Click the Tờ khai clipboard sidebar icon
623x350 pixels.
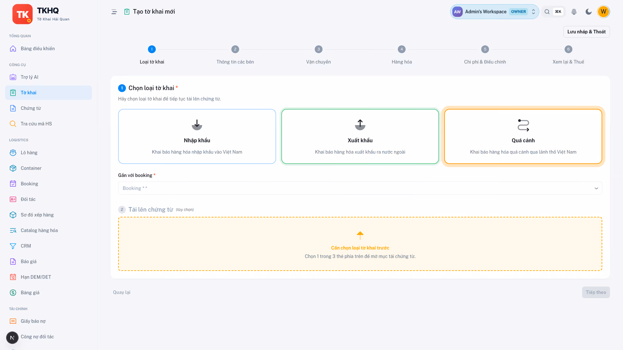coord(13,93)
